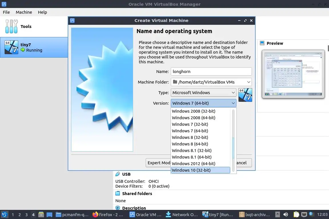The width and height of the screenshot is (329, 219).
Task: Open the Type dropdown Microsoft Windows
Action: (x=203, y=93)
